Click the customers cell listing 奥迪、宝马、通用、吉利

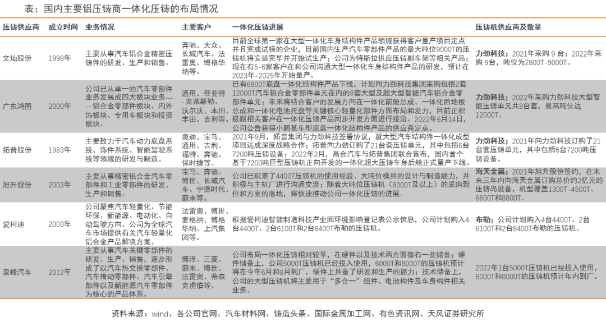(x=203, y=150)
